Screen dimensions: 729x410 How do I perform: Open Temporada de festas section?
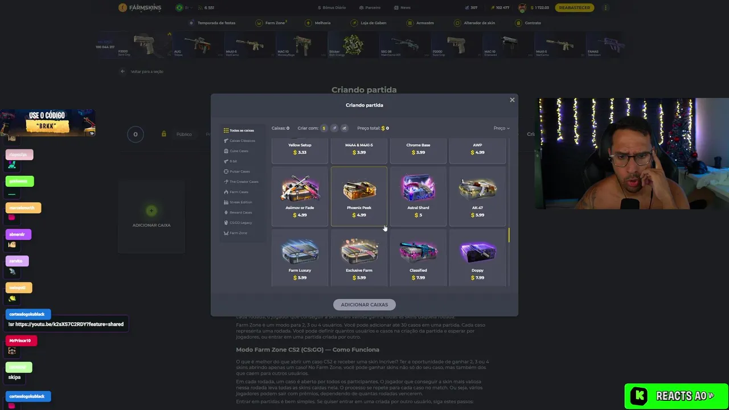click(x=212, y=23)
